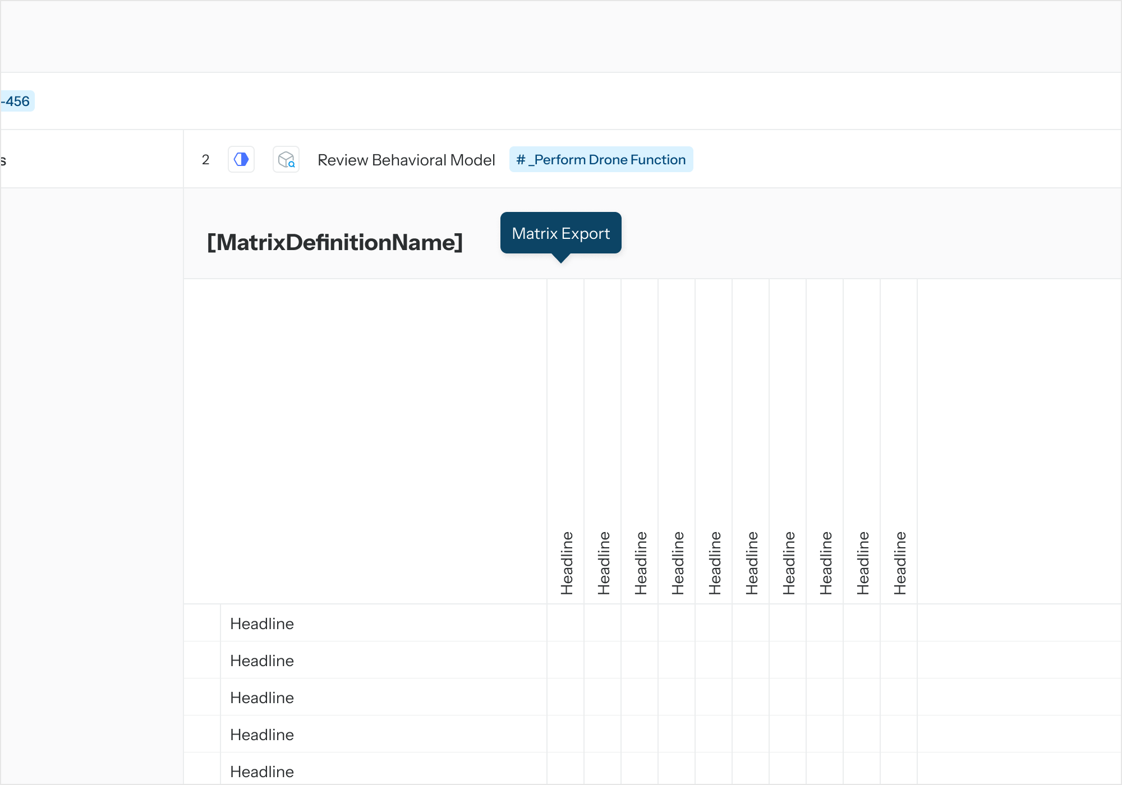Select the second vertical Headline column header

pos(603,562)
